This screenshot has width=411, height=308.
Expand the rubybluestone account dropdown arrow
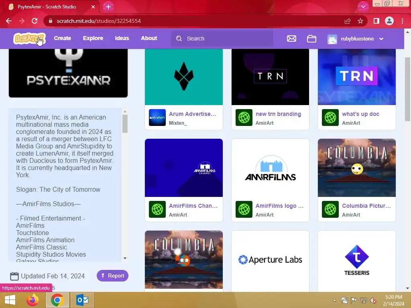[x=381, y=39]
